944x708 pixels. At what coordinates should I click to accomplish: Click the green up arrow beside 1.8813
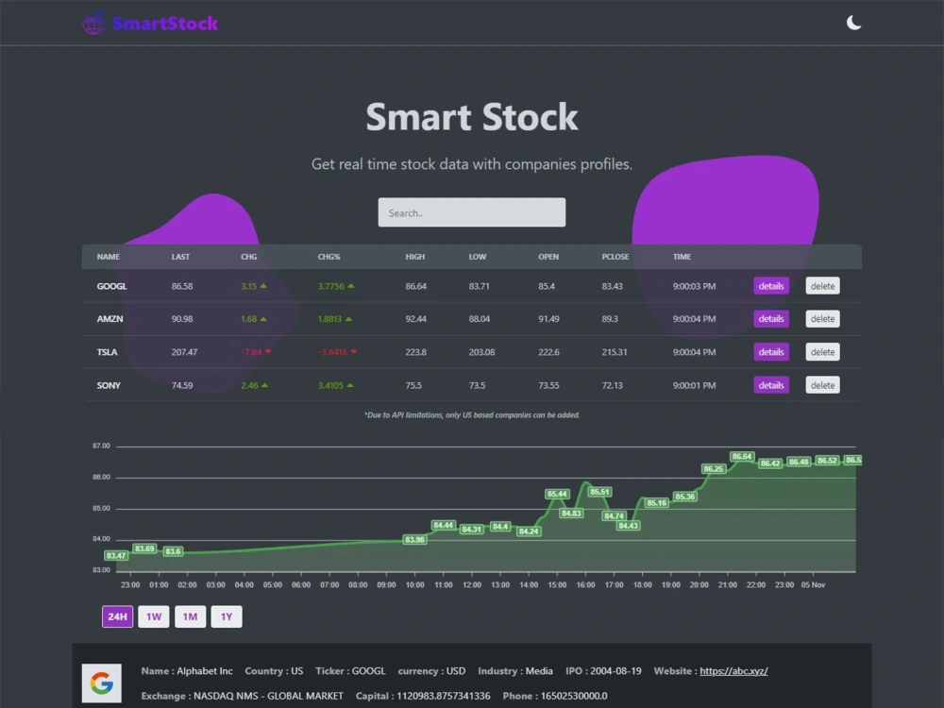(348, 318)
